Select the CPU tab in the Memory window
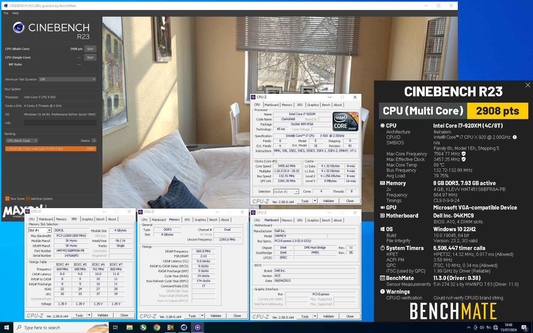The height and width of the screenshot is (333, 533). click(144, 220)
